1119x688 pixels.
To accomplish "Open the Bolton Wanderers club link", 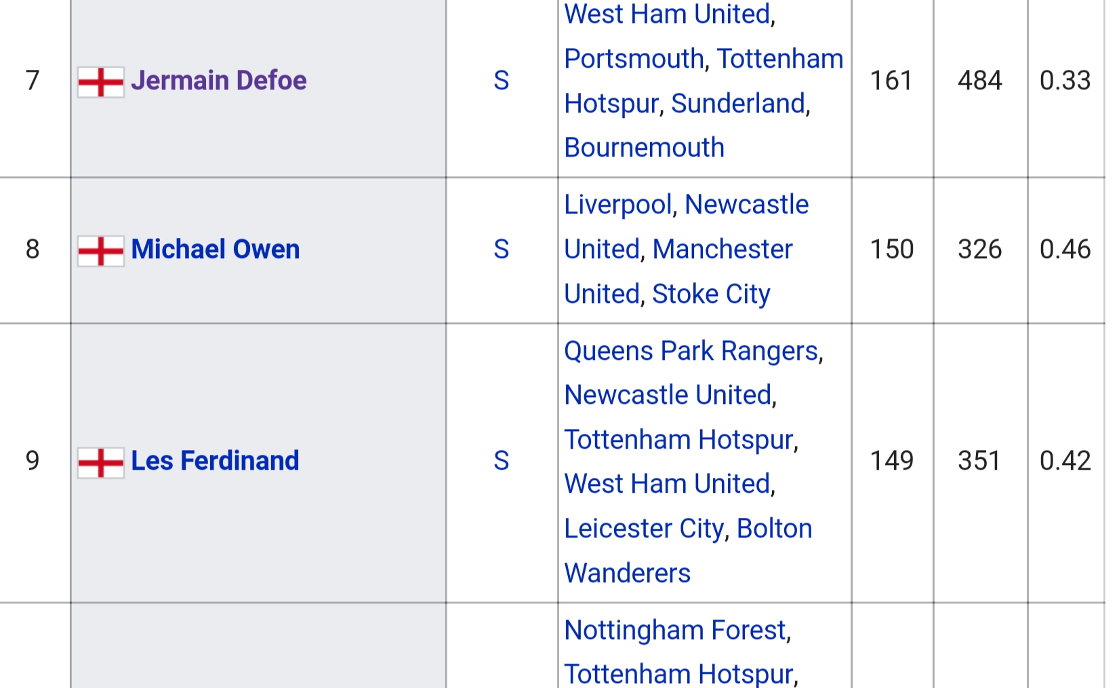I will [688, 550].
